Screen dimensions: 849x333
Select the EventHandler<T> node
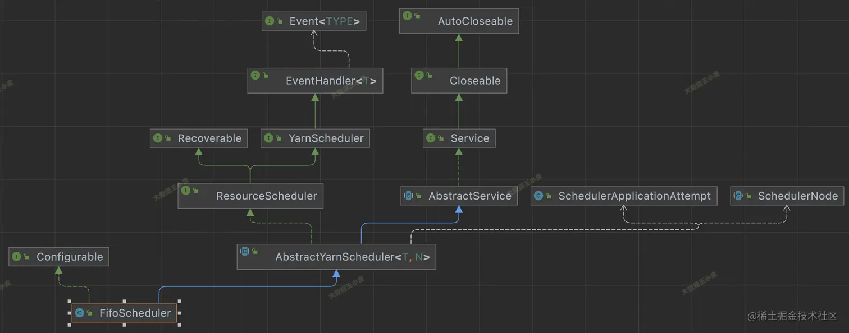click(315, 81)
